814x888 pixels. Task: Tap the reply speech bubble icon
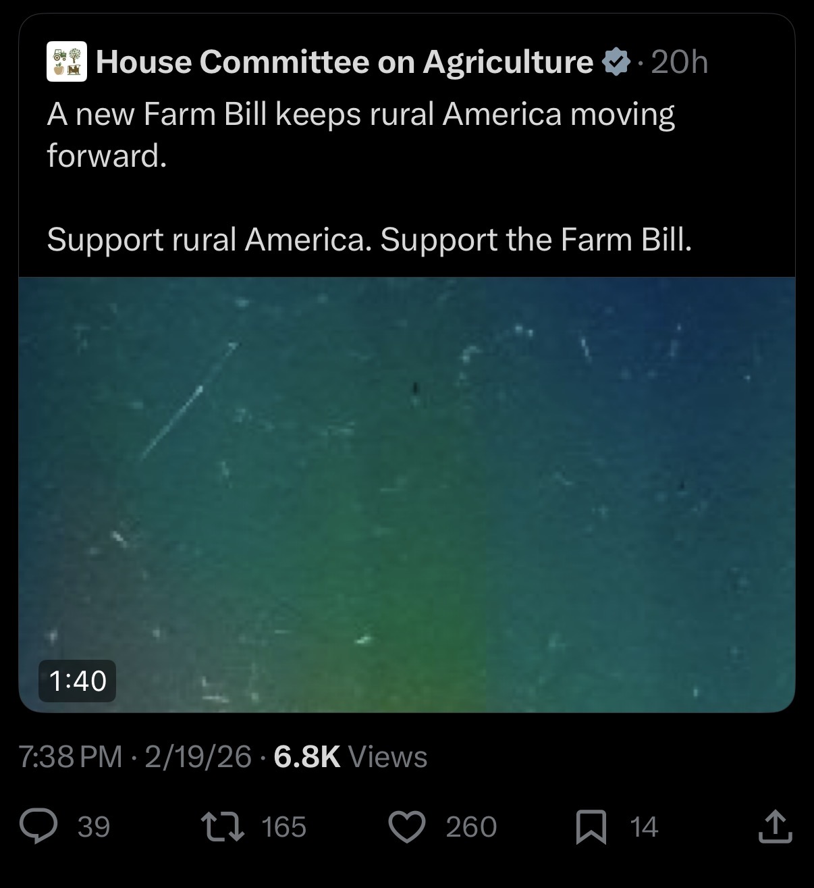pyautogui.click(x=38, y=827)
